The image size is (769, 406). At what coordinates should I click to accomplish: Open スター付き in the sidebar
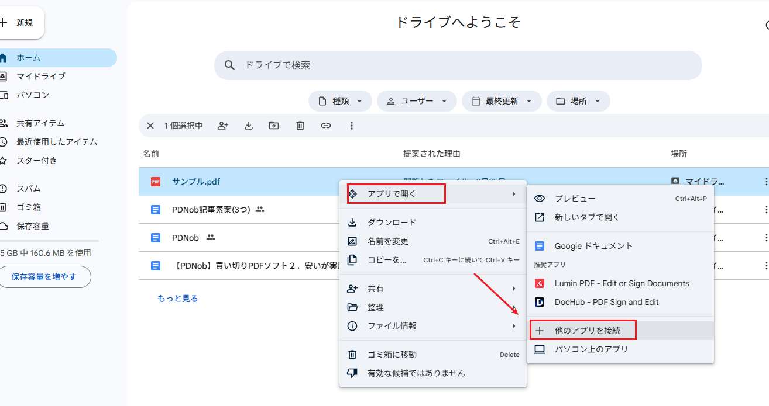tap(57, 161)
